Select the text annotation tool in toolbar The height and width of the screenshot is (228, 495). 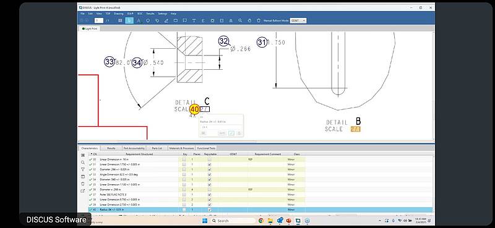pos(194,20)
